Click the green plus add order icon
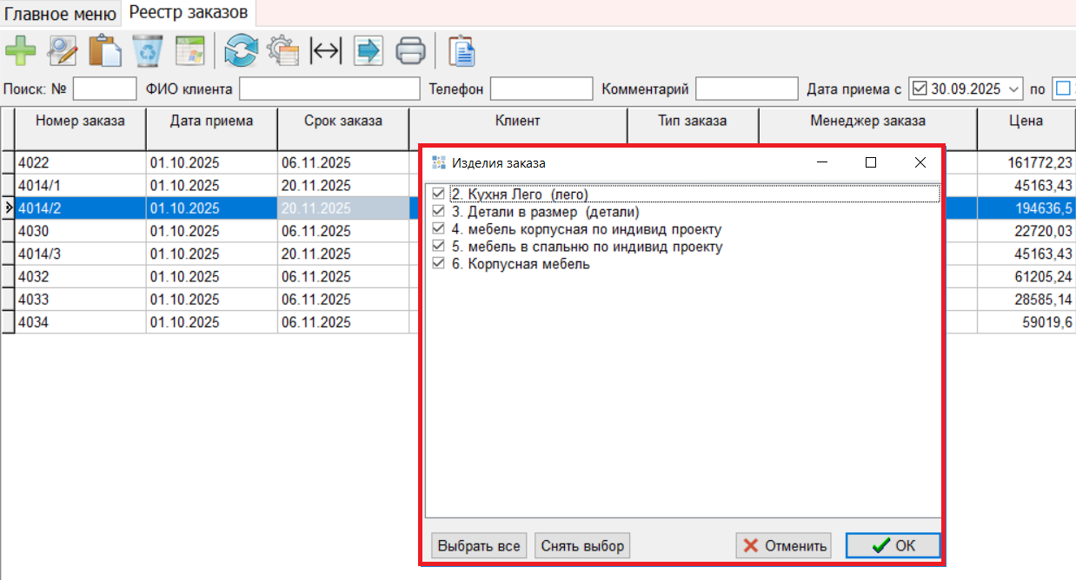 [21, 50]
